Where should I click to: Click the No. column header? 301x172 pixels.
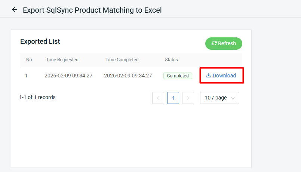click(30, 60)
